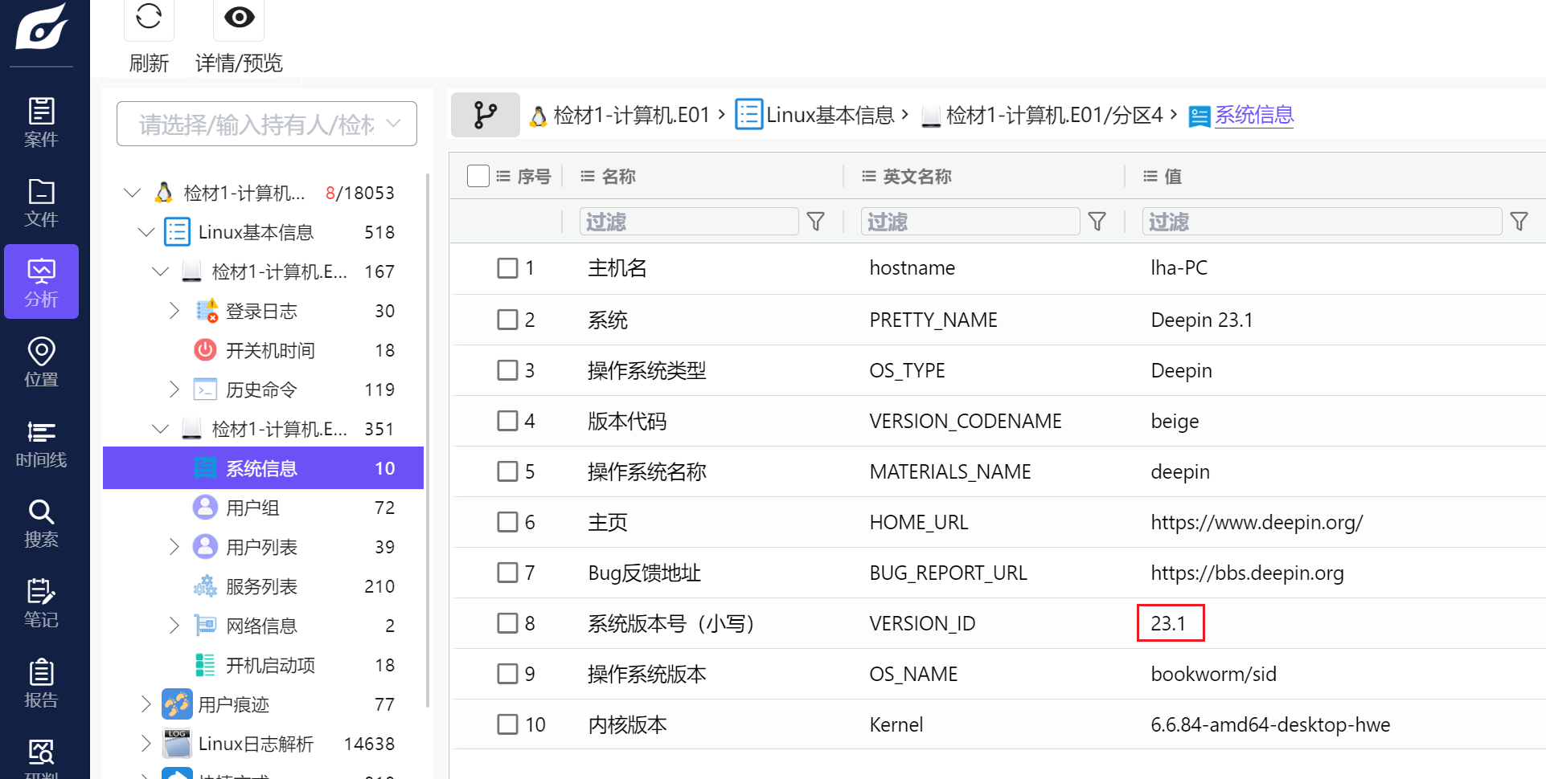Tick the checkbox for row 8 VERSION_ID
Viewport: 1546px width, 779px height.
[507, 623]
